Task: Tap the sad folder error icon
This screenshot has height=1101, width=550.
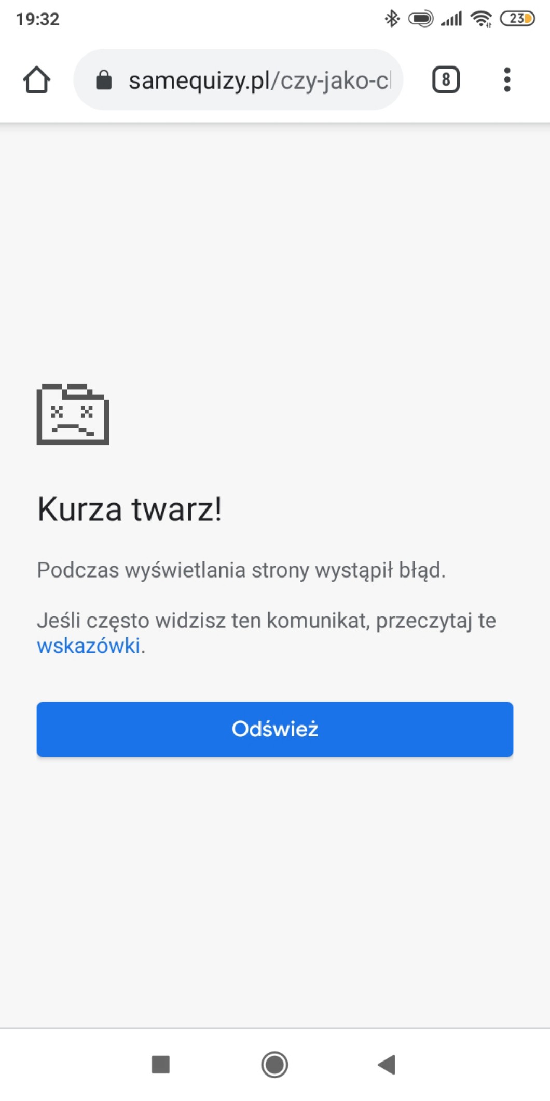Action: (x=73, y=414)
